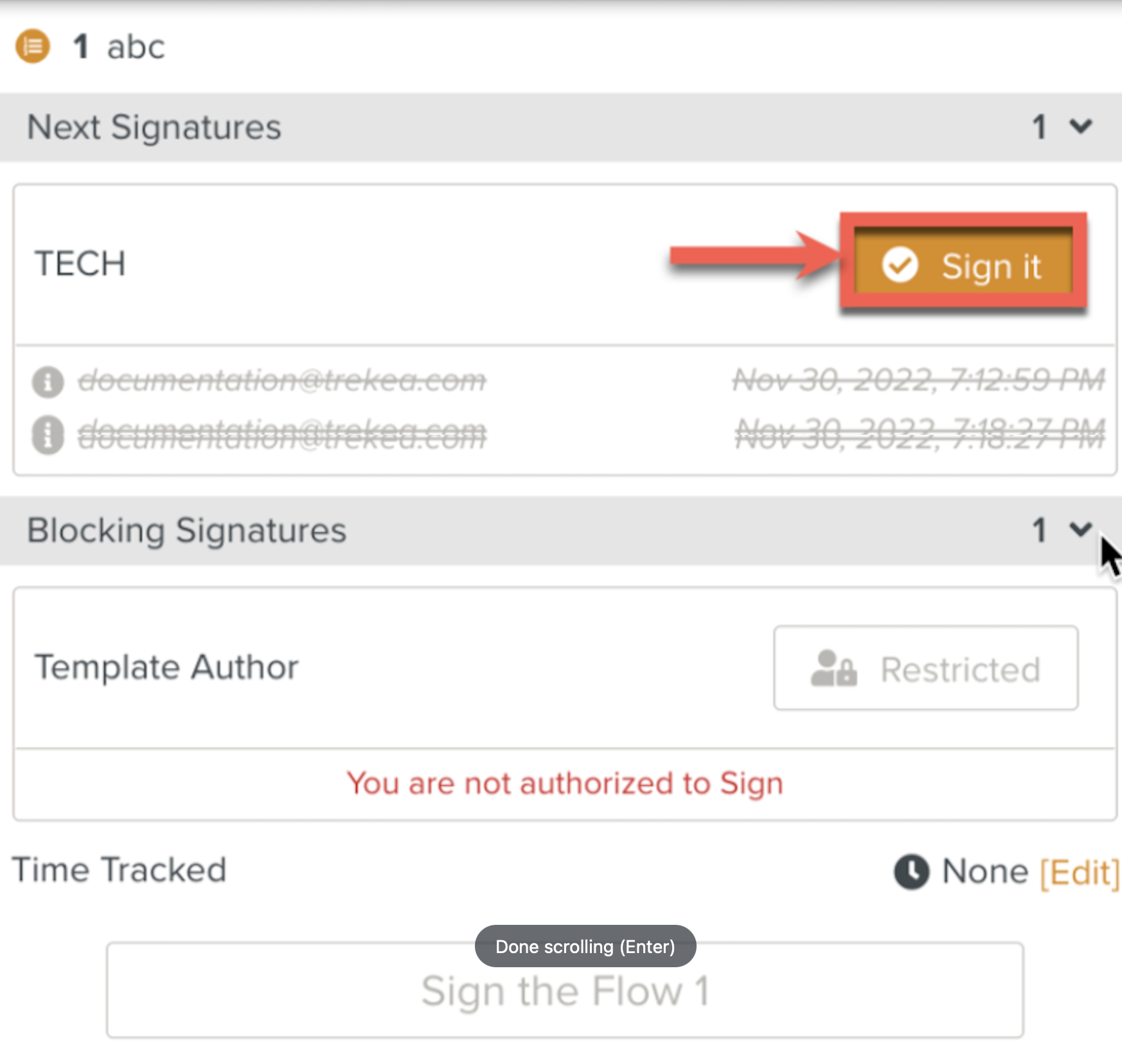The image size is (1122, 1052).
Task: Click the user-lock icon in Restricted button
Action: tap(833, 669)
